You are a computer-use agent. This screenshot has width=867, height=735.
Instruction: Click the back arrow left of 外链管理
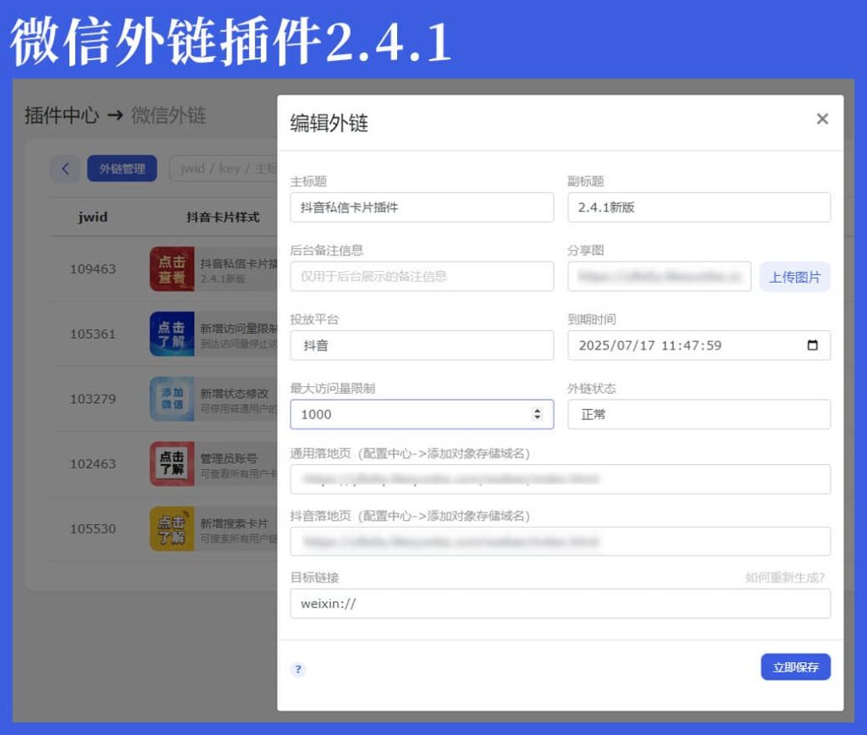tap(65, 169)
